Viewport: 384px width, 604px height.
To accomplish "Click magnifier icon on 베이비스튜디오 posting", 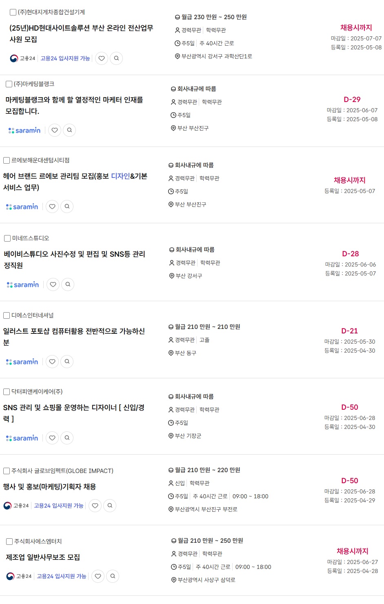I will tap(68, 284).
